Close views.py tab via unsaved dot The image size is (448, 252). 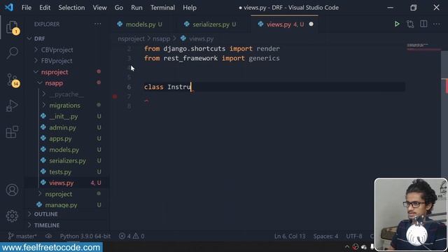[x=311, y=24]
